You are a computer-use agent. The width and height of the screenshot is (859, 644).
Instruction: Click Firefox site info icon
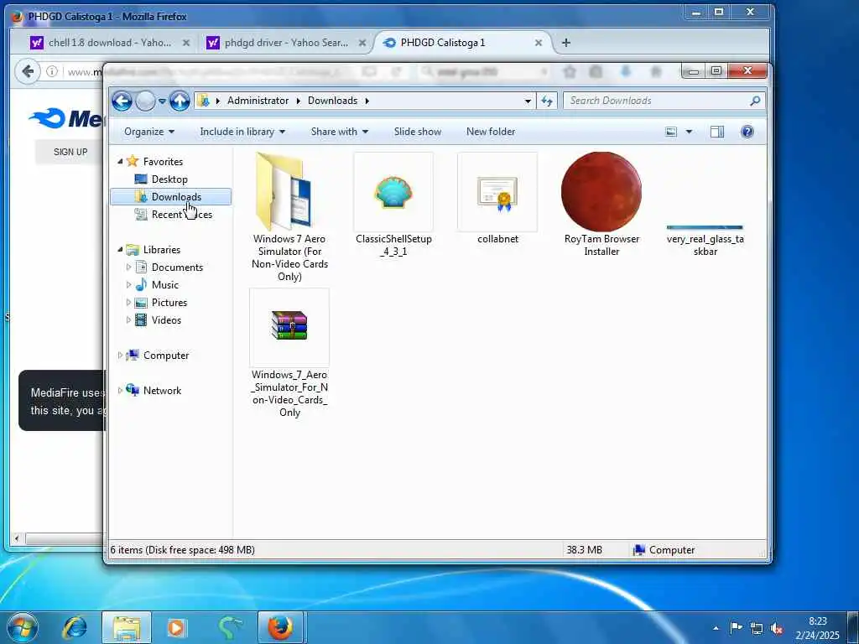click(x=51, y=71)
